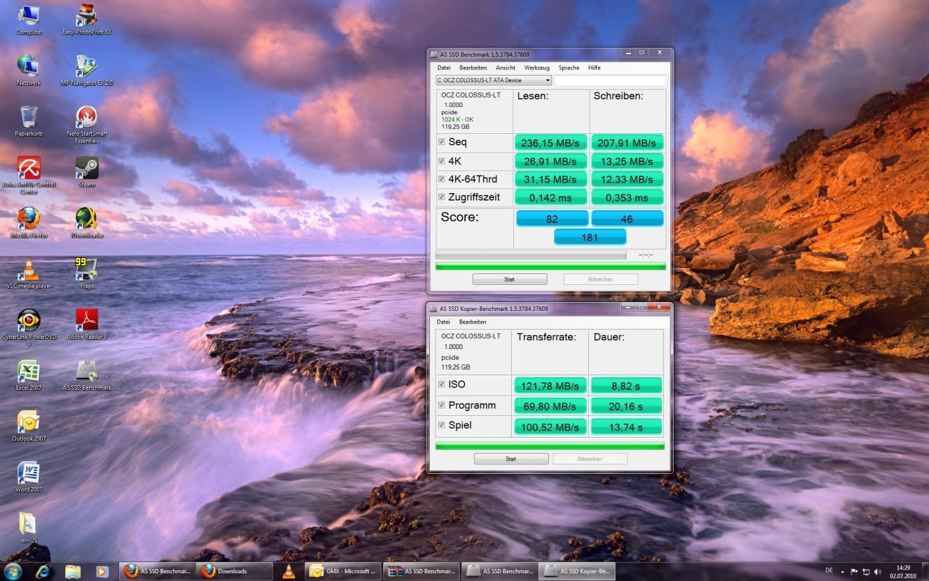This screenshot has height=581, width=929.
Task: Launch the Excel 2007 desktop shortcut
Action: [x=29, y=376]
